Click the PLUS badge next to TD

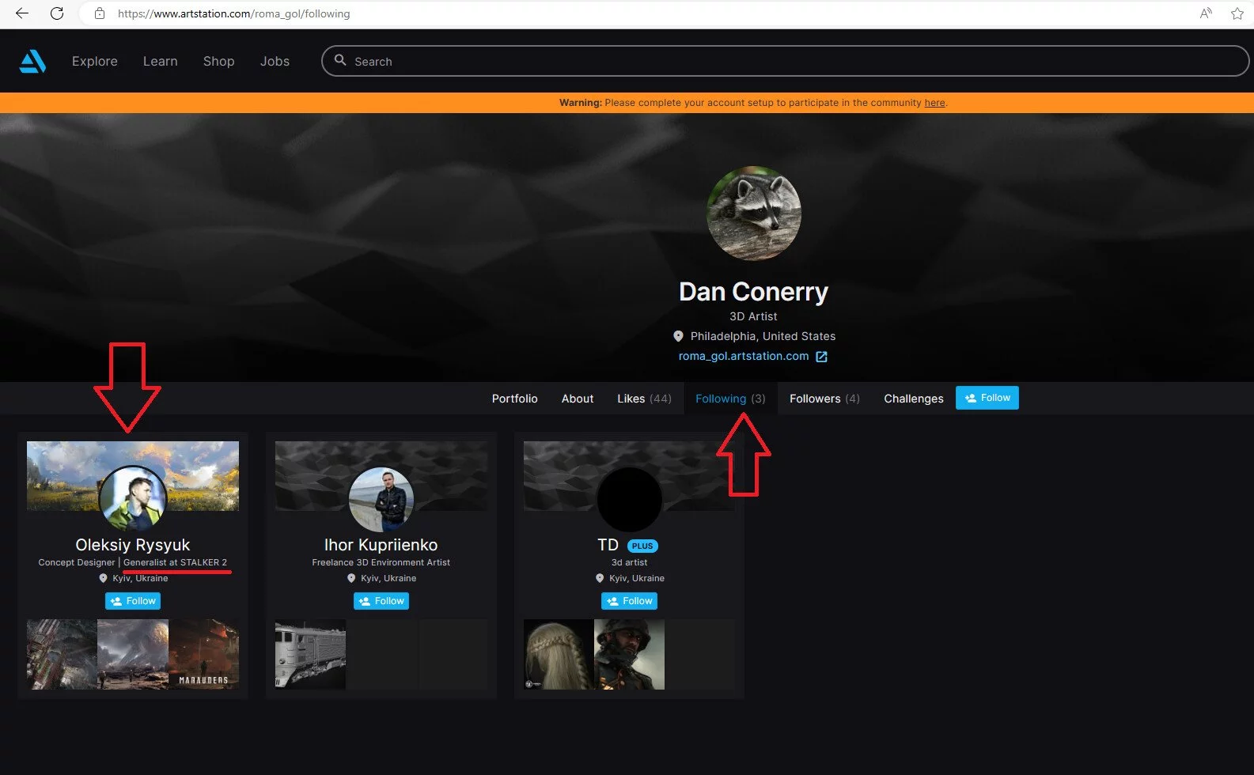coord(642,546)
